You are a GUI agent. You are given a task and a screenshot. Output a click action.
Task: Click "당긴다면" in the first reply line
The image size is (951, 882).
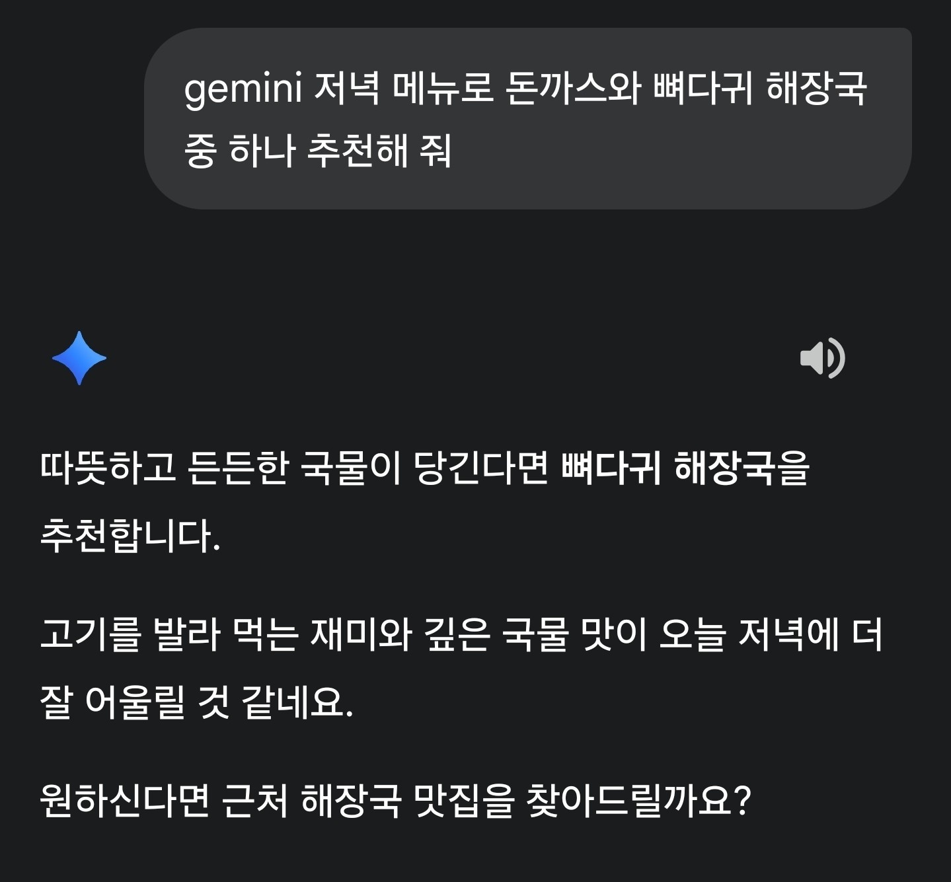[x=481, y=468]
